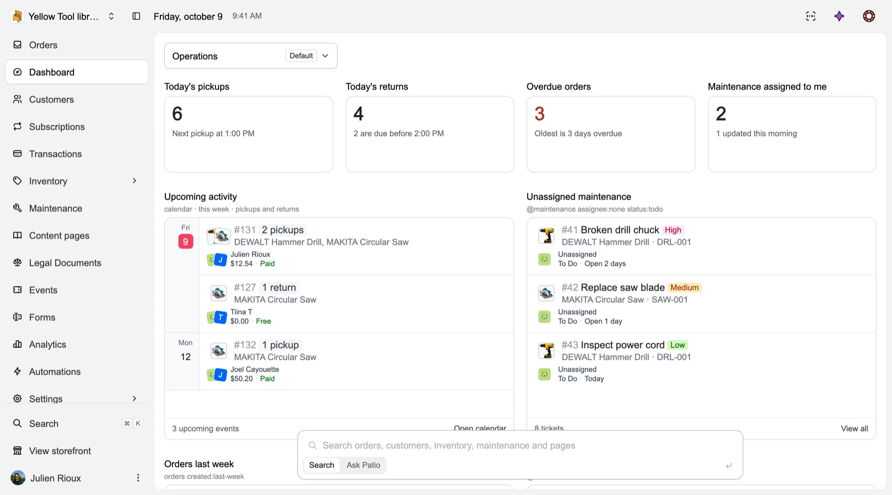The width and height of the screenshot is (892, 495).
Task: Open Maintenance assigned to me card
Action: [792, 134]
